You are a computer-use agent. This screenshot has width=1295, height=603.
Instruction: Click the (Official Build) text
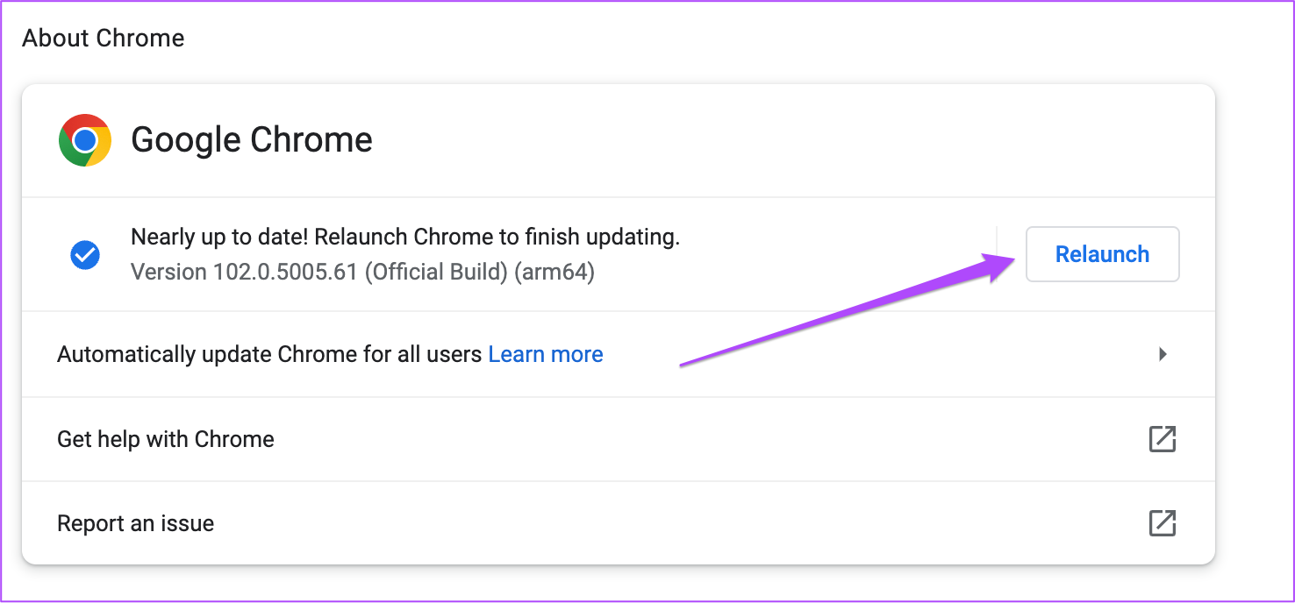436,273
